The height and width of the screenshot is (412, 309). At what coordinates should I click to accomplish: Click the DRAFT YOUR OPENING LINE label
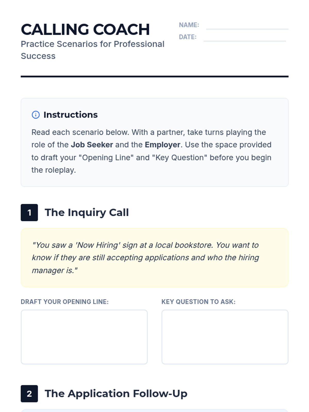(x=65, y=302)
